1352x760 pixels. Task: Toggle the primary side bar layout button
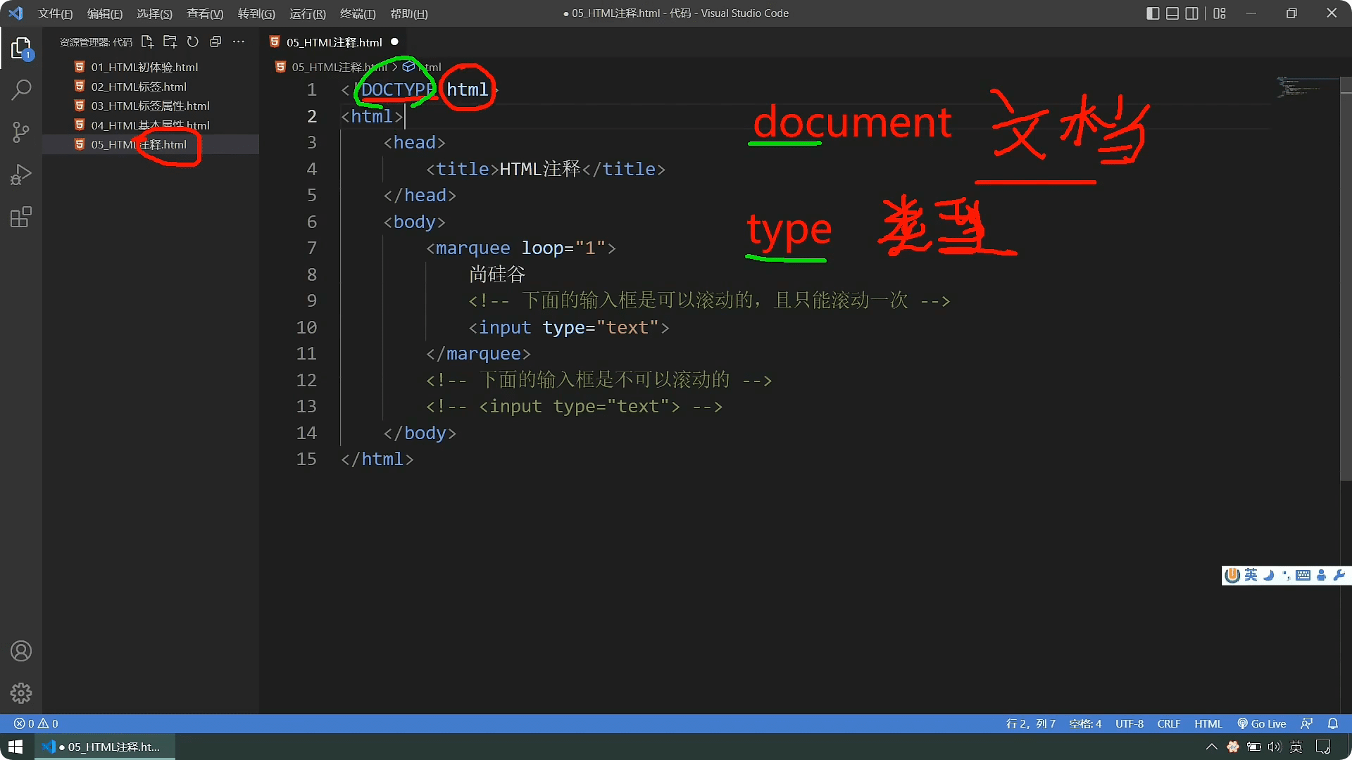[x=1153, y=13]
